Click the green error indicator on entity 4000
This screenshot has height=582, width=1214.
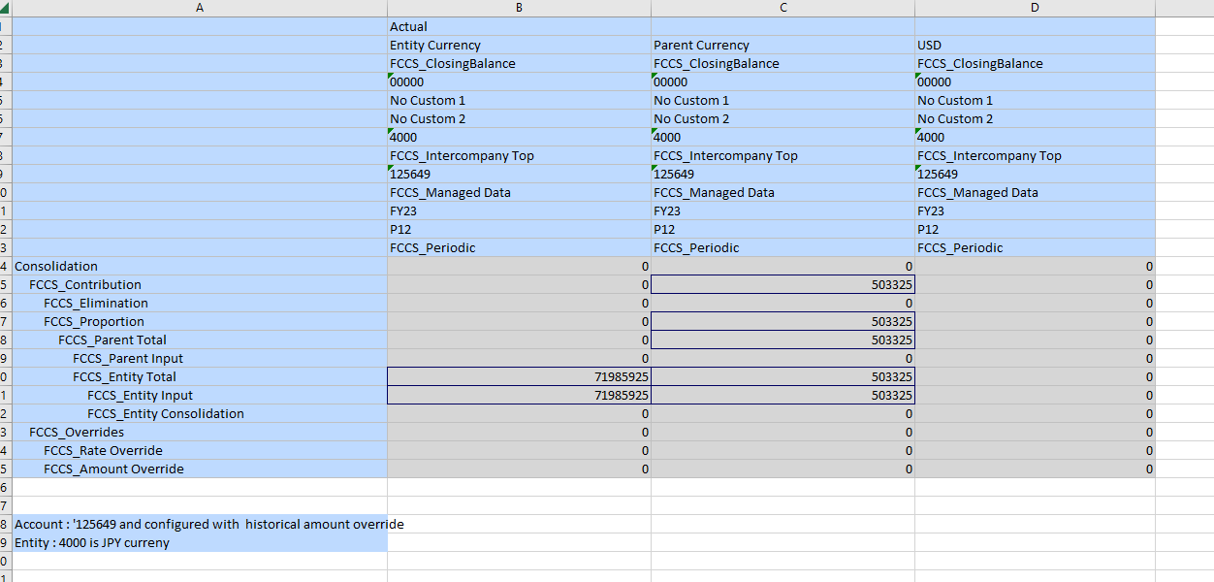(x=391, y=132)
